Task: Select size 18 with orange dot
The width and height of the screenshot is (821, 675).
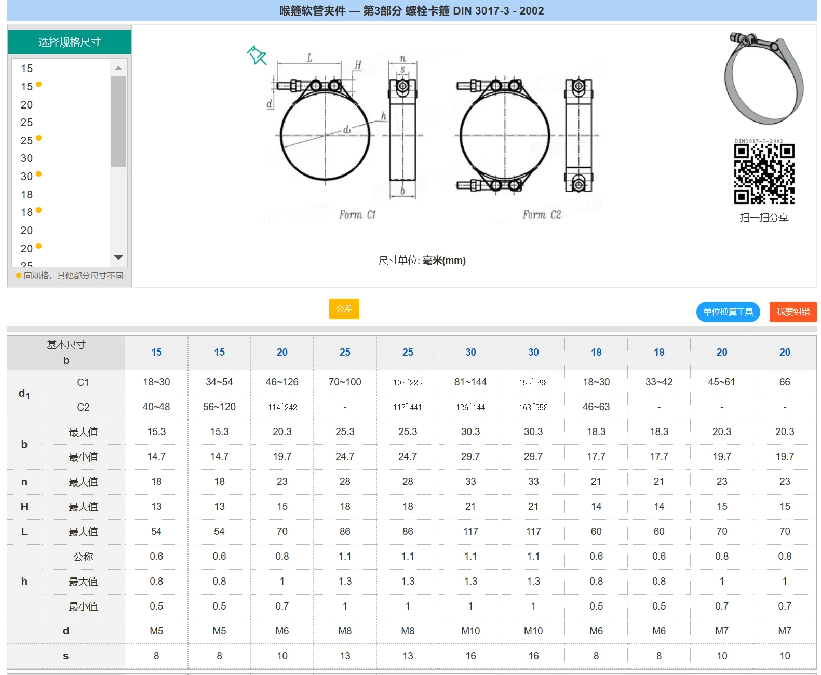Action: pos(27,212)
